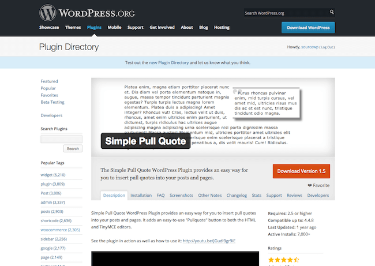Screen dimensions: 375x266
Task: Open the Hosting navigation item
Action: (x=222, y=27)
